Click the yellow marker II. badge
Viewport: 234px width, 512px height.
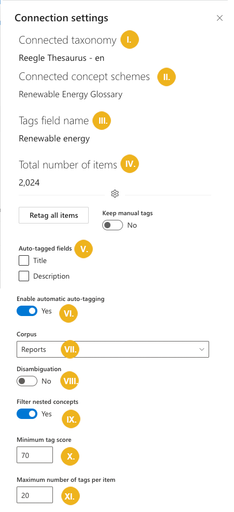click(x=167, y=77)
